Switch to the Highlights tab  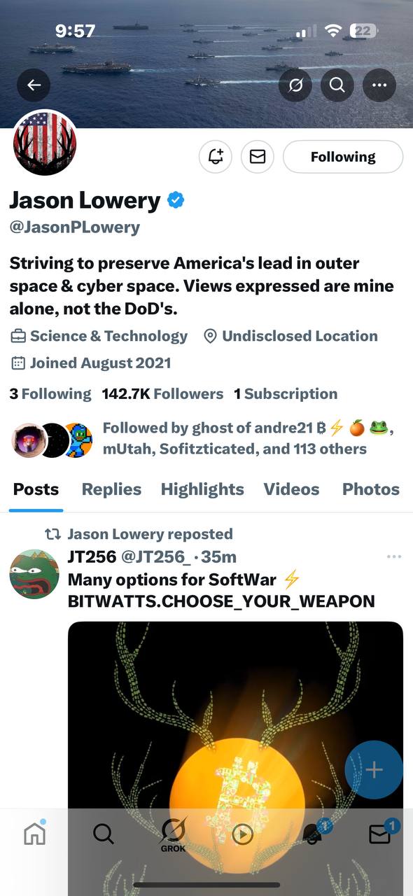click(x=202, y=489)
